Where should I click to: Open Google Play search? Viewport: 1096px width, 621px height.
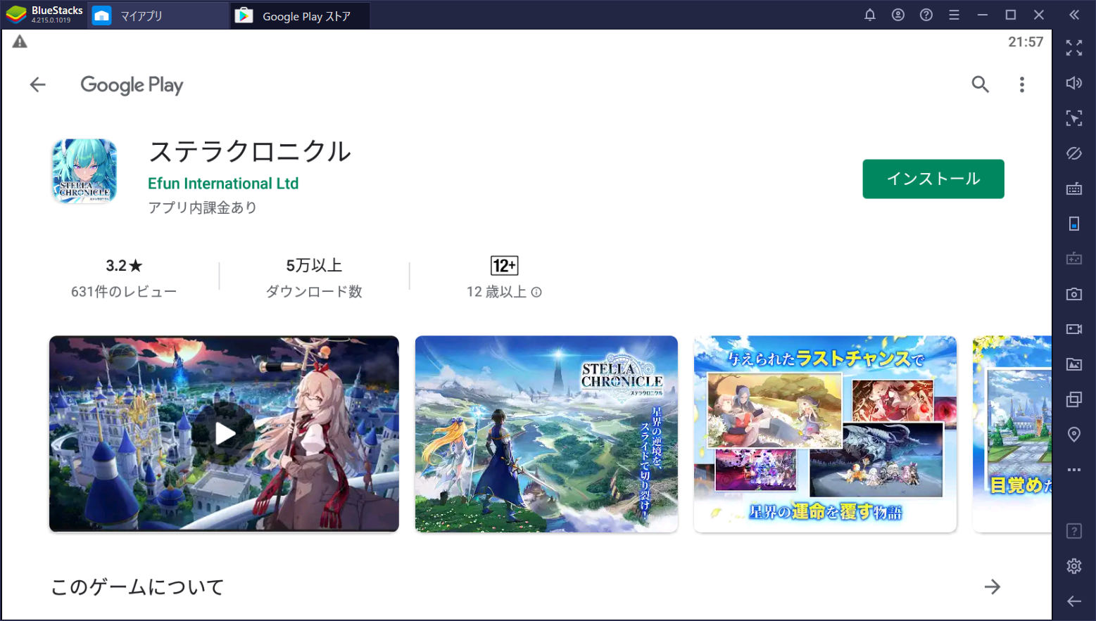tap(980, 84)
